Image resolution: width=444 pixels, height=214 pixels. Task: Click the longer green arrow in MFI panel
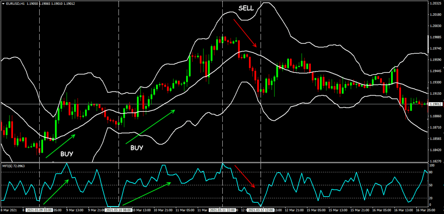pos(147,194)
